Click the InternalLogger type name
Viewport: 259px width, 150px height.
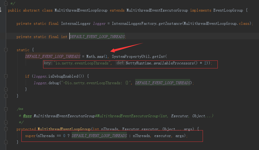pyautogui.click(x=76, y=24)
